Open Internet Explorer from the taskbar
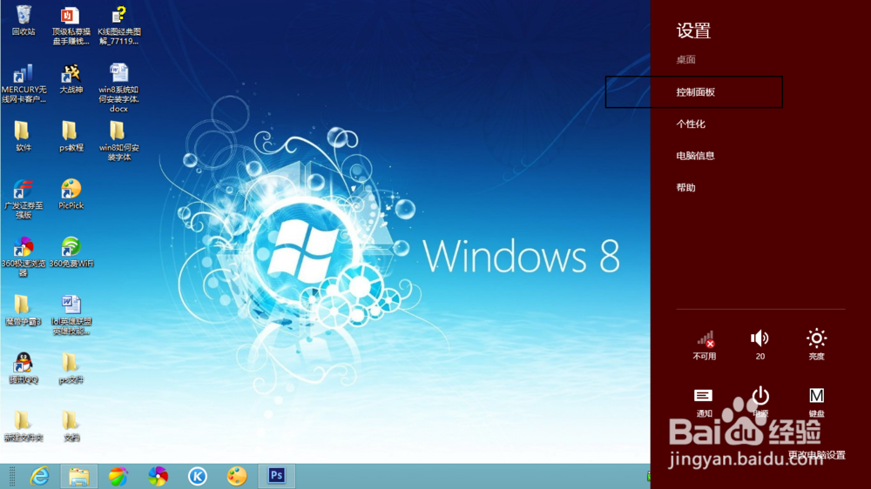Screen dimensions: 871x489 click(39, 476)
